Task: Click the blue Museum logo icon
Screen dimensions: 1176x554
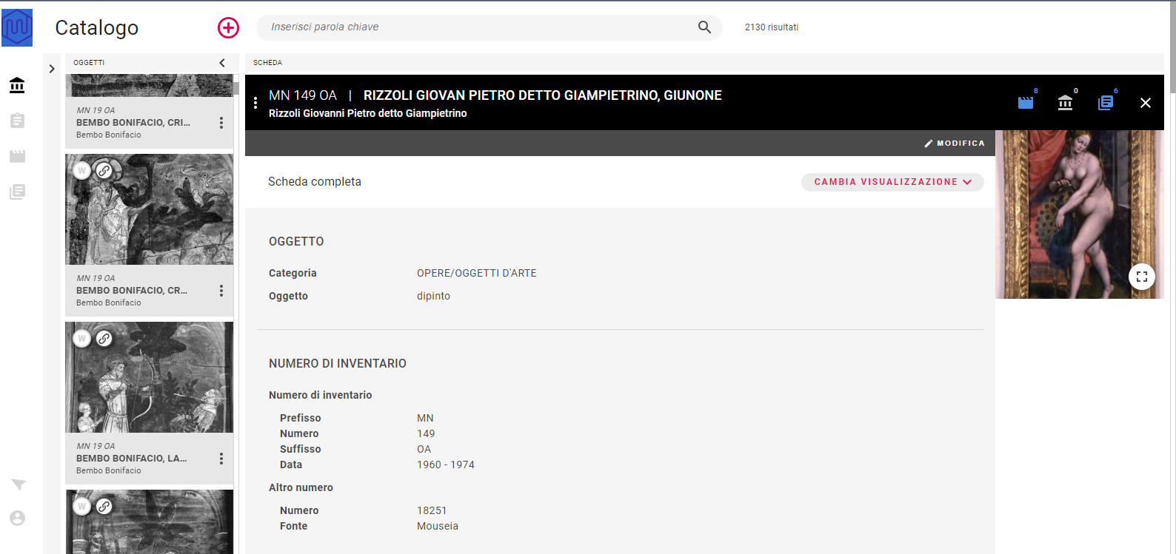Action: coord(17,27)
